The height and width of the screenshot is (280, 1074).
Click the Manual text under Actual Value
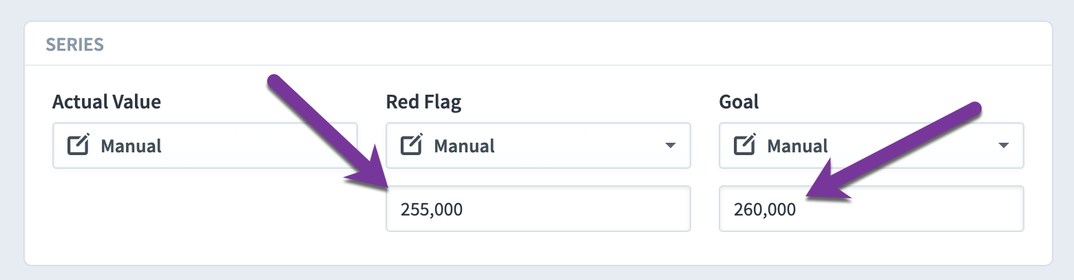coord(131,146)
